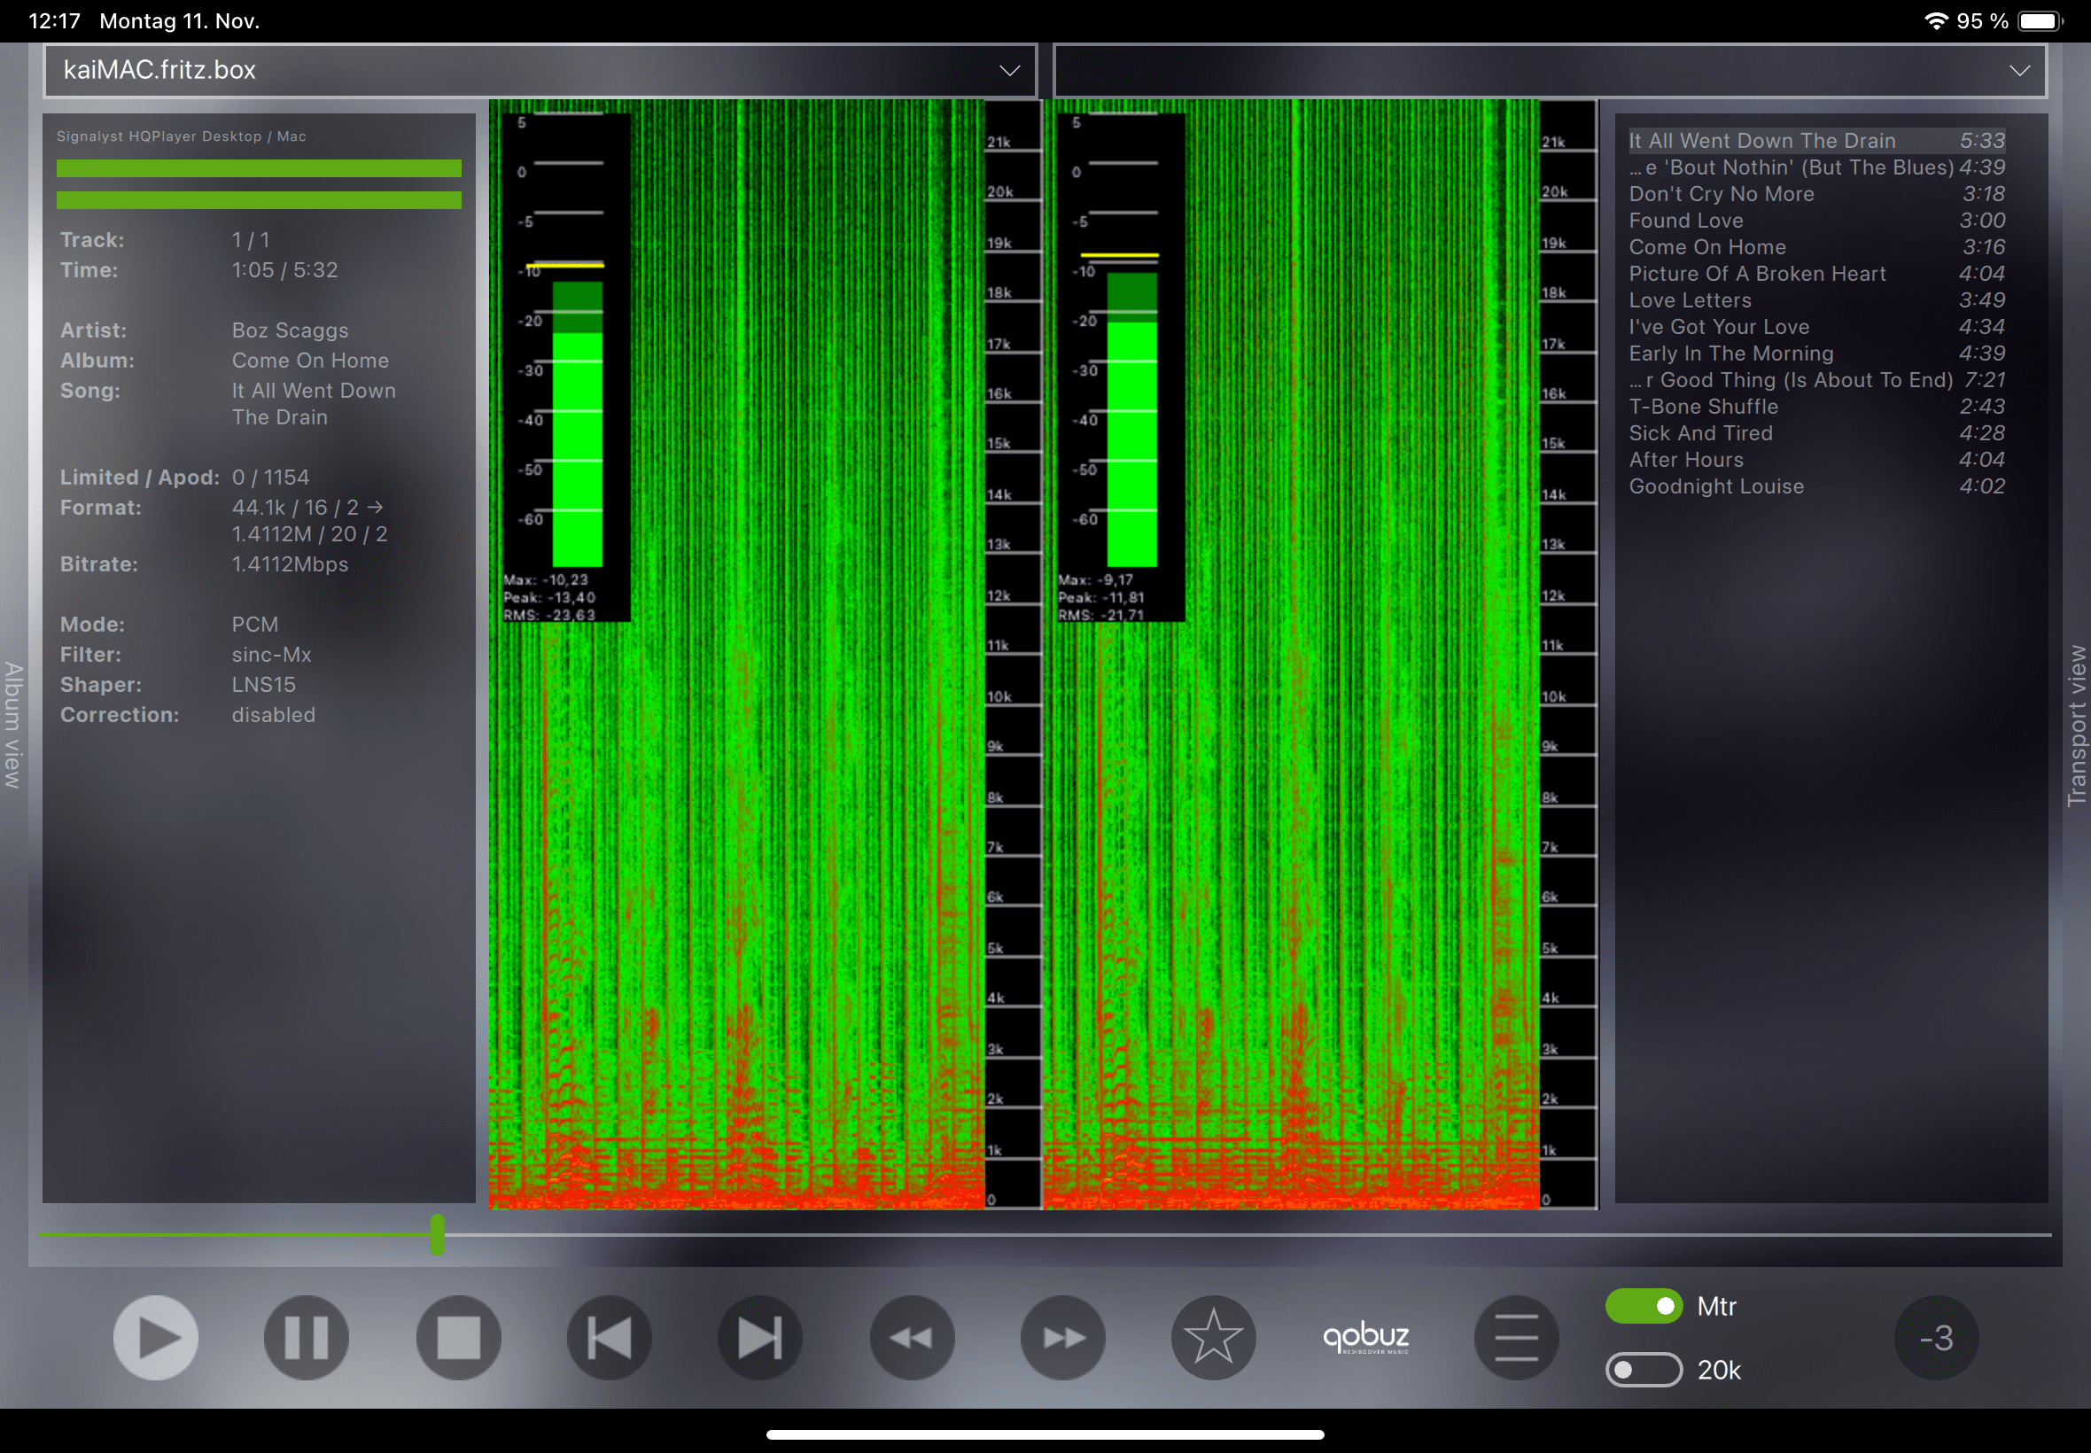Open the Album view side tab
This screenshot has width=2091, height=1453.
click(x=12, y=725)
